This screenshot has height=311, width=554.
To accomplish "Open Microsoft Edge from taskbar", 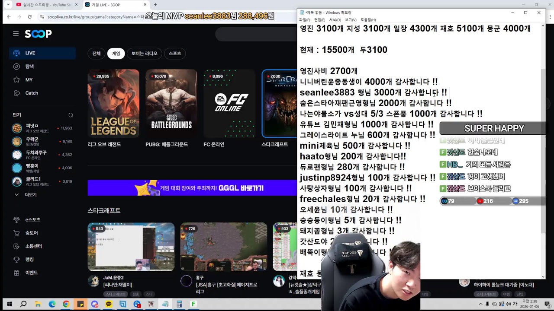I will click(x=52, y=304).
